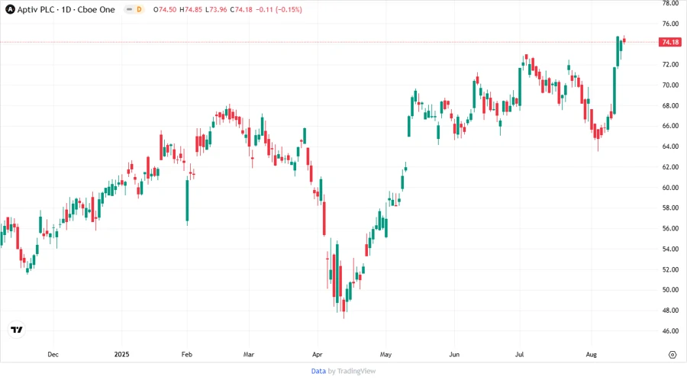The image size is (687, 380).
Task: Follow the Data link below the chart
Action: 318,371
